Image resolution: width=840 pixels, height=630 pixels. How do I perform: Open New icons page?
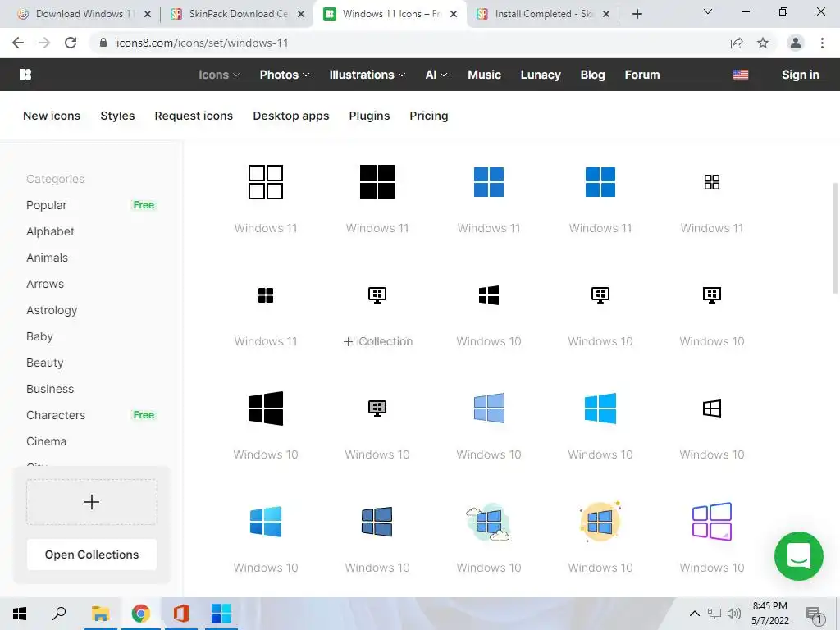point(52,116)
